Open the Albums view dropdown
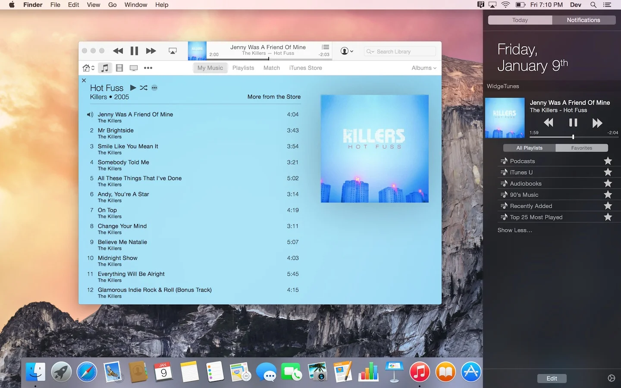Viewport: 621px width, 388px height. point(424,68)
